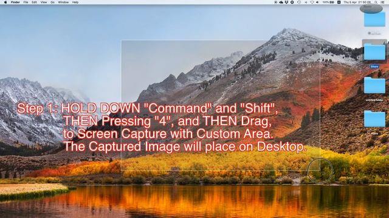This screenshot has width=389, height=218.
Task: Open the File menu
Action: [x=26, y=2]
